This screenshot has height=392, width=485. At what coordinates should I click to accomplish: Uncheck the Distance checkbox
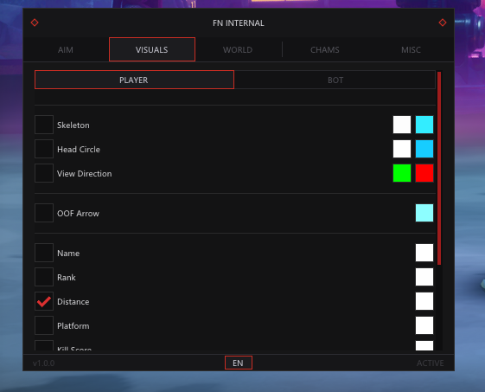point(44,301)
